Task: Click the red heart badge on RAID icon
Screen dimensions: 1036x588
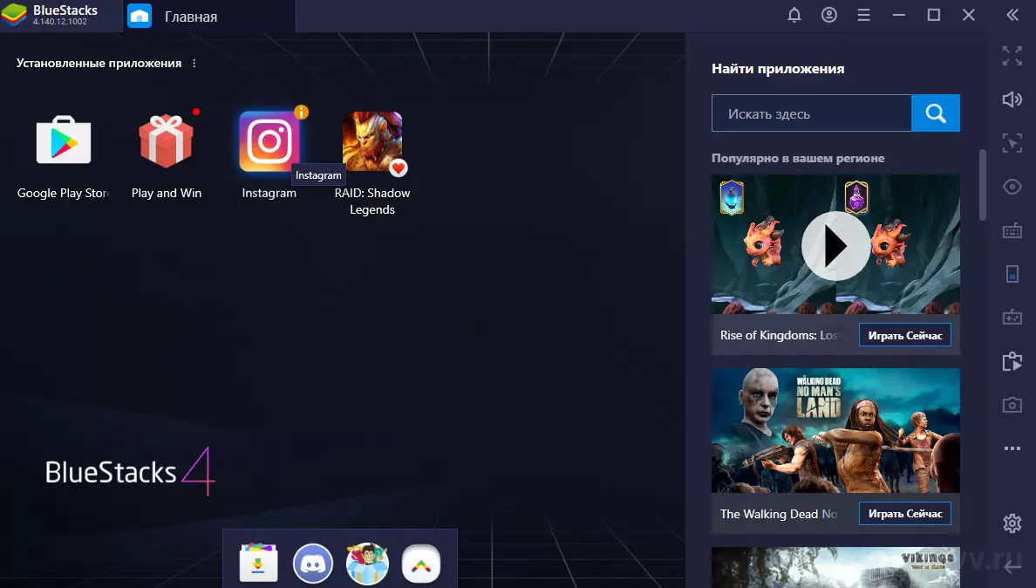Action: 398,168
